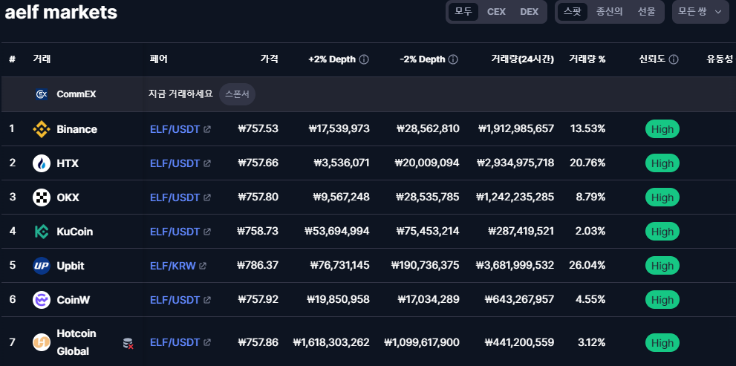This screenshot has height=366, width=736.
Task: Click the 신뢰도 column info icon
Action: click(673, 59)
